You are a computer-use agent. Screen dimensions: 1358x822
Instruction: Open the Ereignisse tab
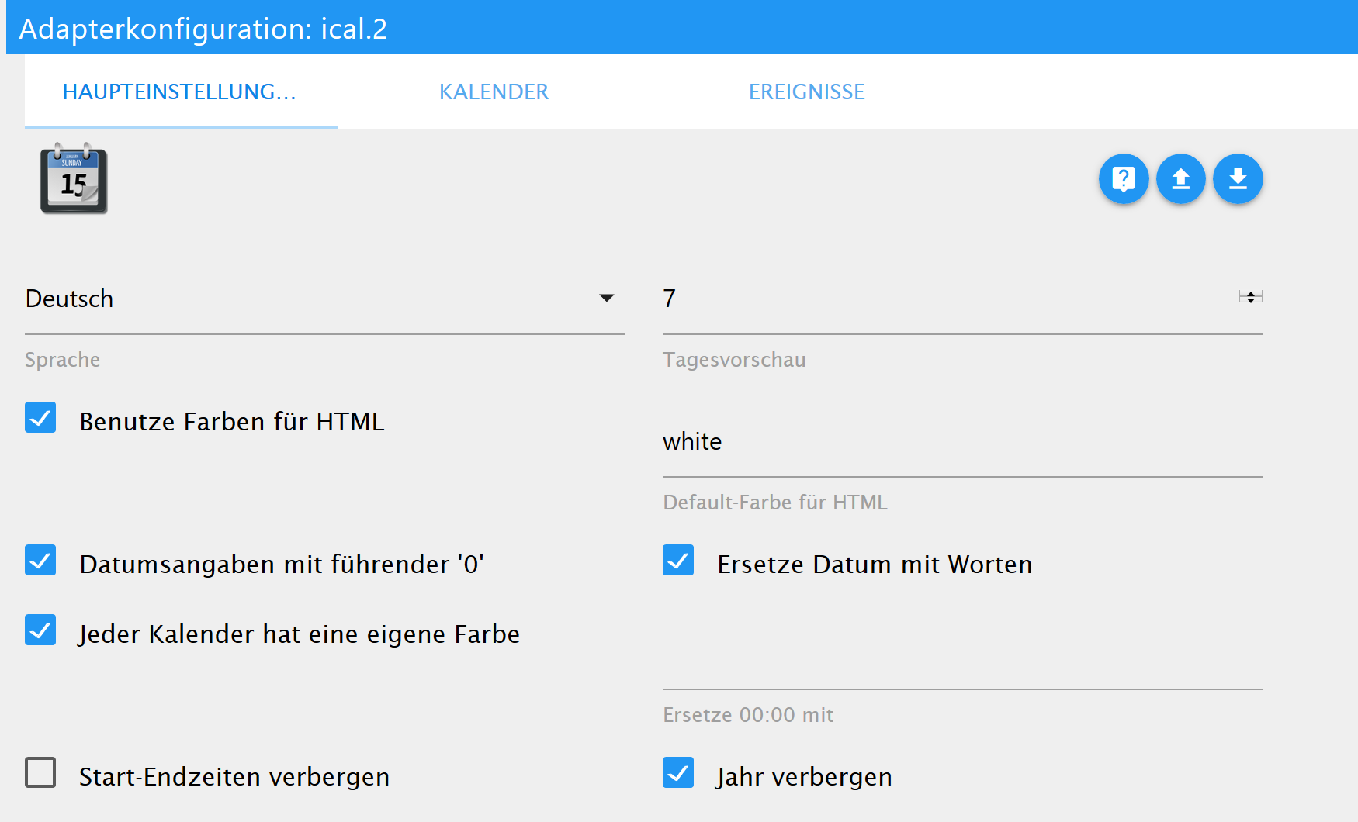click(806, 92)
